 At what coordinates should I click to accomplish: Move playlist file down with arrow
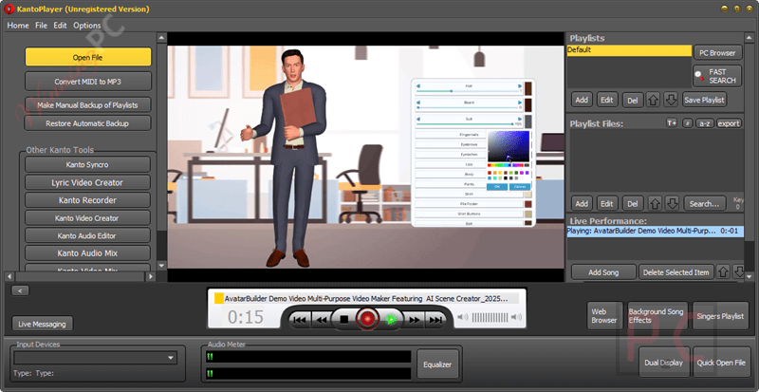(672, 203)
